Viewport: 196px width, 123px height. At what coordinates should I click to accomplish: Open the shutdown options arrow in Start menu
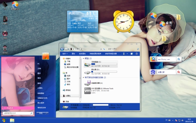click(x=47, y=113)
